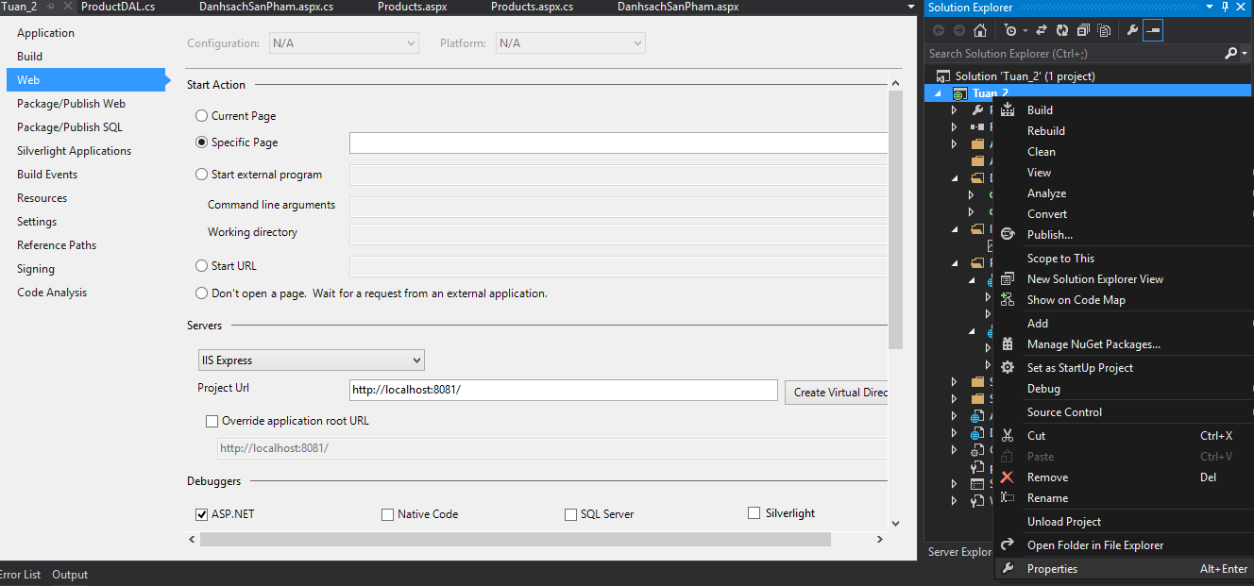
Task: Expand the Tuan_2 solution node
Action: click(938, 93)
